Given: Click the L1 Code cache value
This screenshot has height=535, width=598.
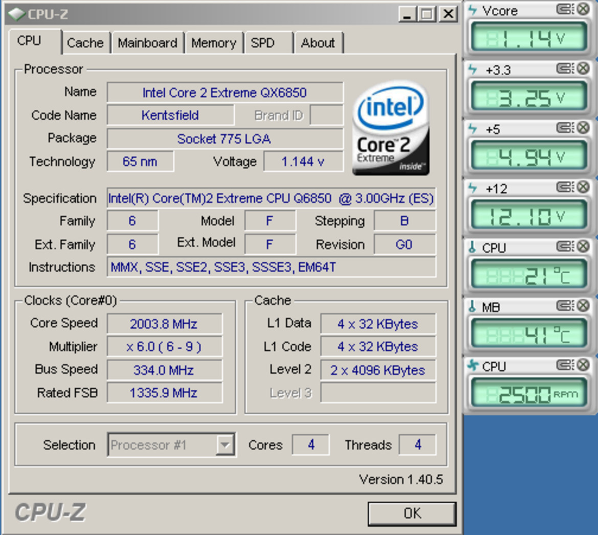Looking at the screenshot, I should pyautogui.click(x=378, y=347).
